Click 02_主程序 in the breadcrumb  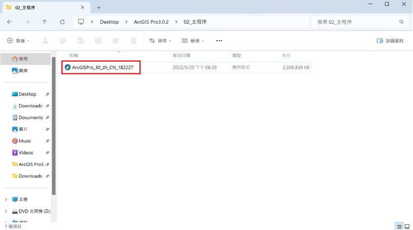pyautogui.click(x=195, y=22)
